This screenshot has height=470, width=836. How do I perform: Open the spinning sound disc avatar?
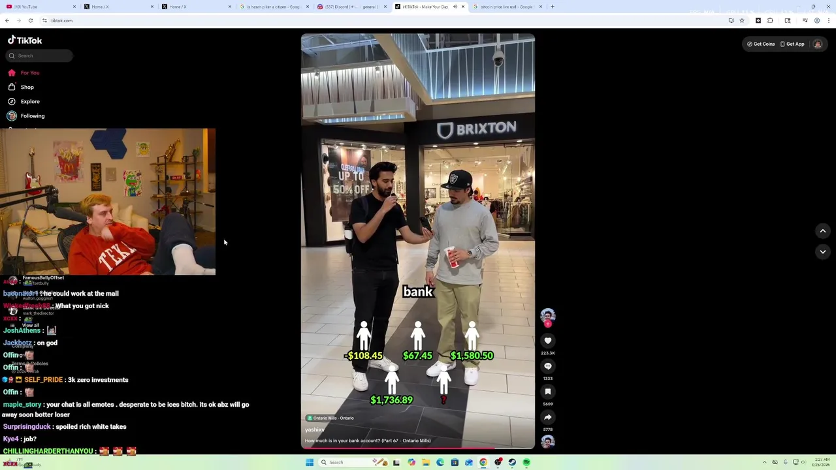[x=548, y=442]
